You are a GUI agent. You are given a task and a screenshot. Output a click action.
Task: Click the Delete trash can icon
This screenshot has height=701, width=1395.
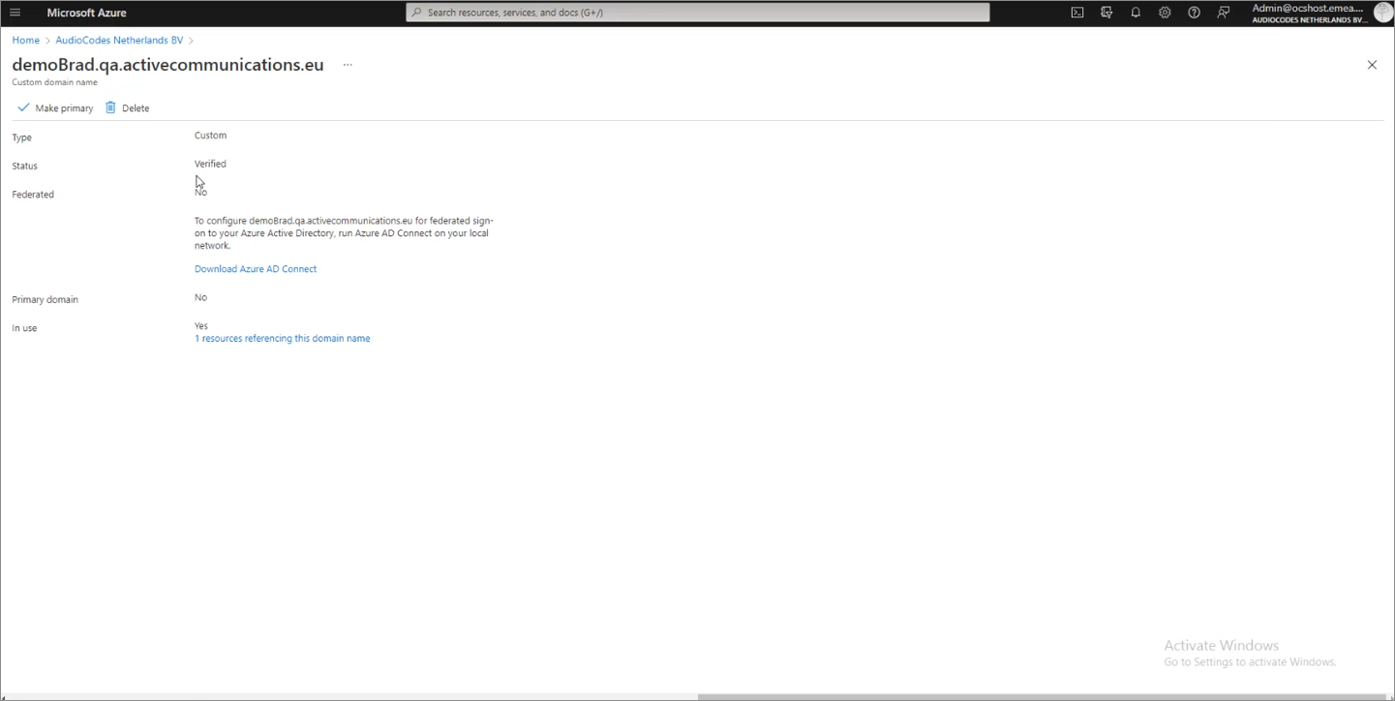(x=110, y=107)
